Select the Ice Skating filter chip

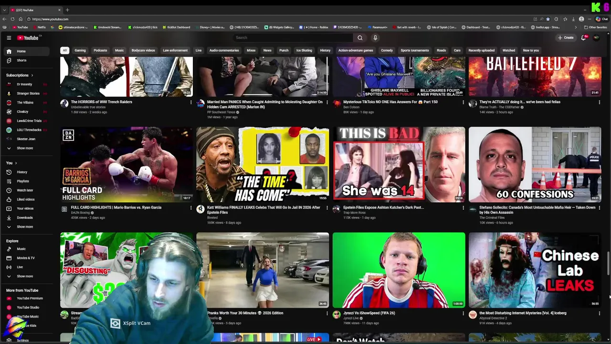coord(304,50)
